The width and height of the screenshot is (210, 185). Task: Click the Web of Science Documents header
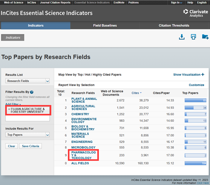pyautogui.click(x=112, y=93)
